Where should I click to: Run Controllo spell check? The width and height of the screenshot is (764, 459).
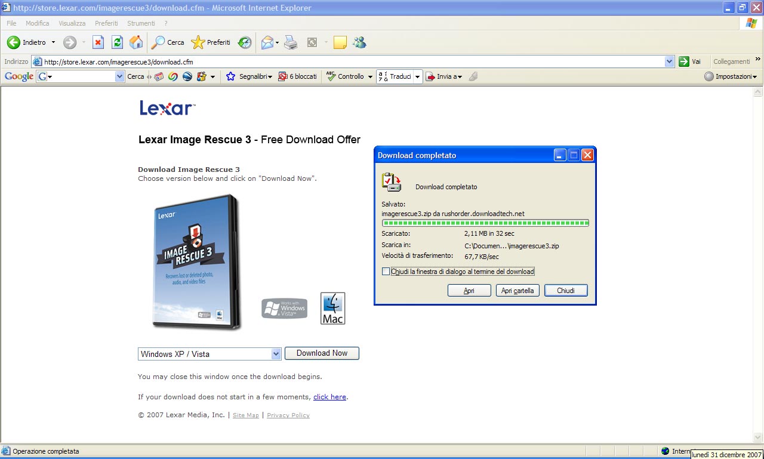346,76
